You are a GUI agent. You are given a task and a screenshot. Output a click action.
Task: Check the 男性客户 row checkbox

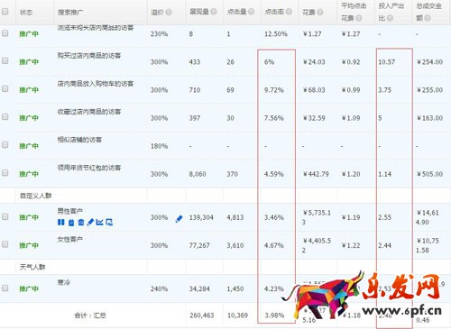click(5, 216)
